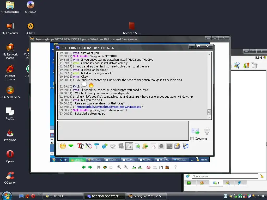Switch to beeimgtmp-20231205 taskbar button
Viewport: 267px width, 200px height.
(x=147, y=196)
